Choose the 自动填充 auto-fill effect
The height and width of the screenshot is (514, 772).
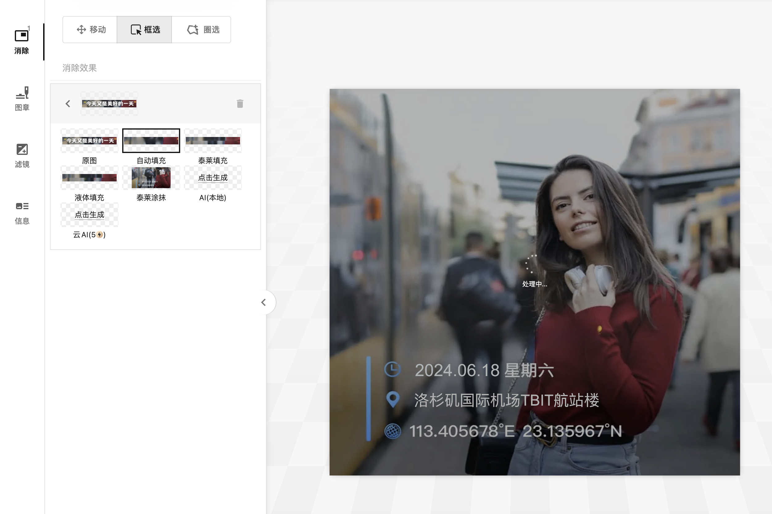(151, 141)
